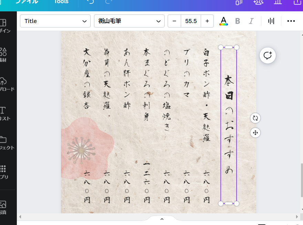The image size is (303, 225).
Task: Select the ブリのカマ menu line
Action: [x=187, y=73]
